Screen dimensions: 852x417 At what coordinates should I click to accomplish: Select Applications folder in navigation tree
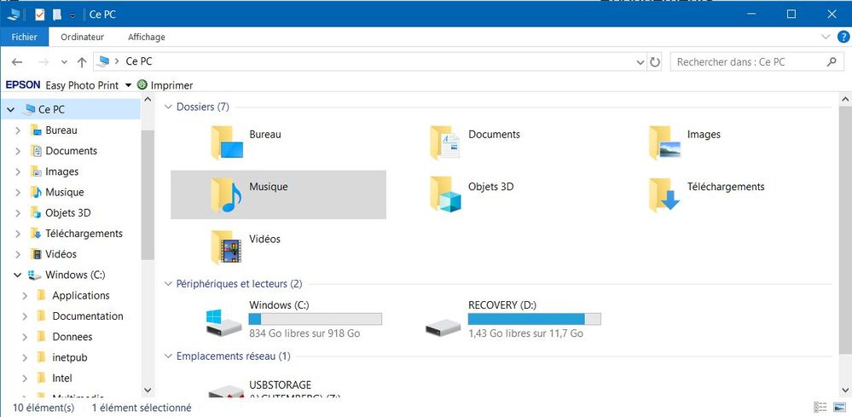[x=80, y=296]
